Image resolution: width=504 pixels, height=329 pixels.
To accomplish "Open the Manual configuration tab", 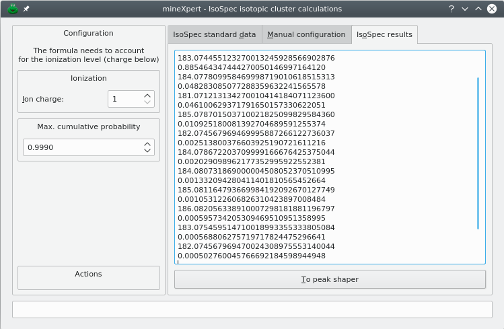I will coord(305,34).
